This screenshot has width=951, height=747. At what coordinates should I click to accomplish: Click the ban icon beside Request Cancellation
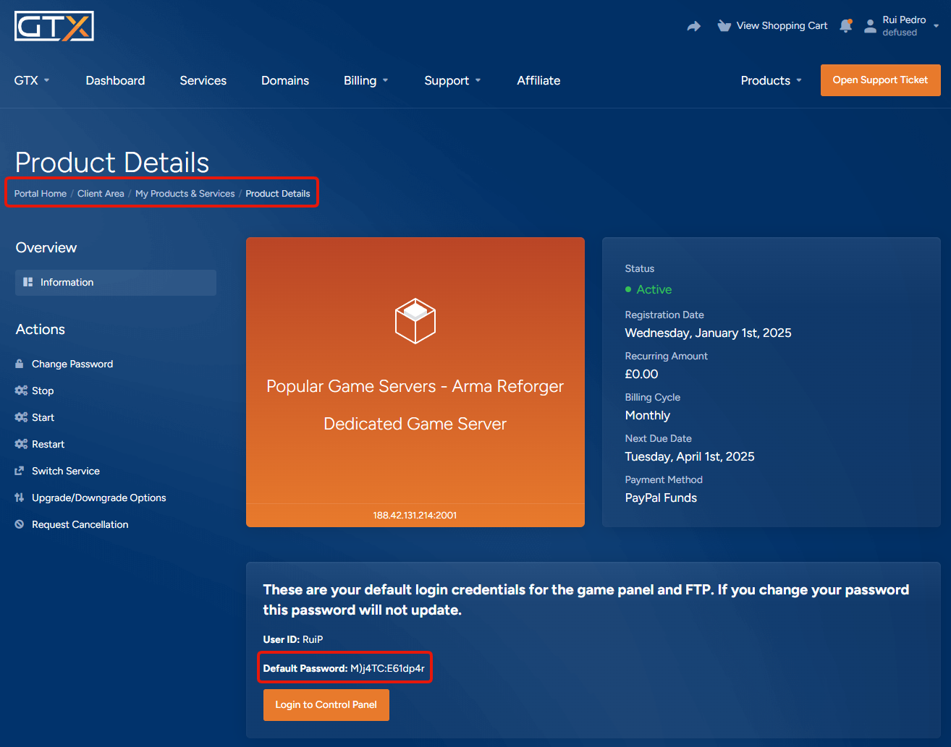20,524
